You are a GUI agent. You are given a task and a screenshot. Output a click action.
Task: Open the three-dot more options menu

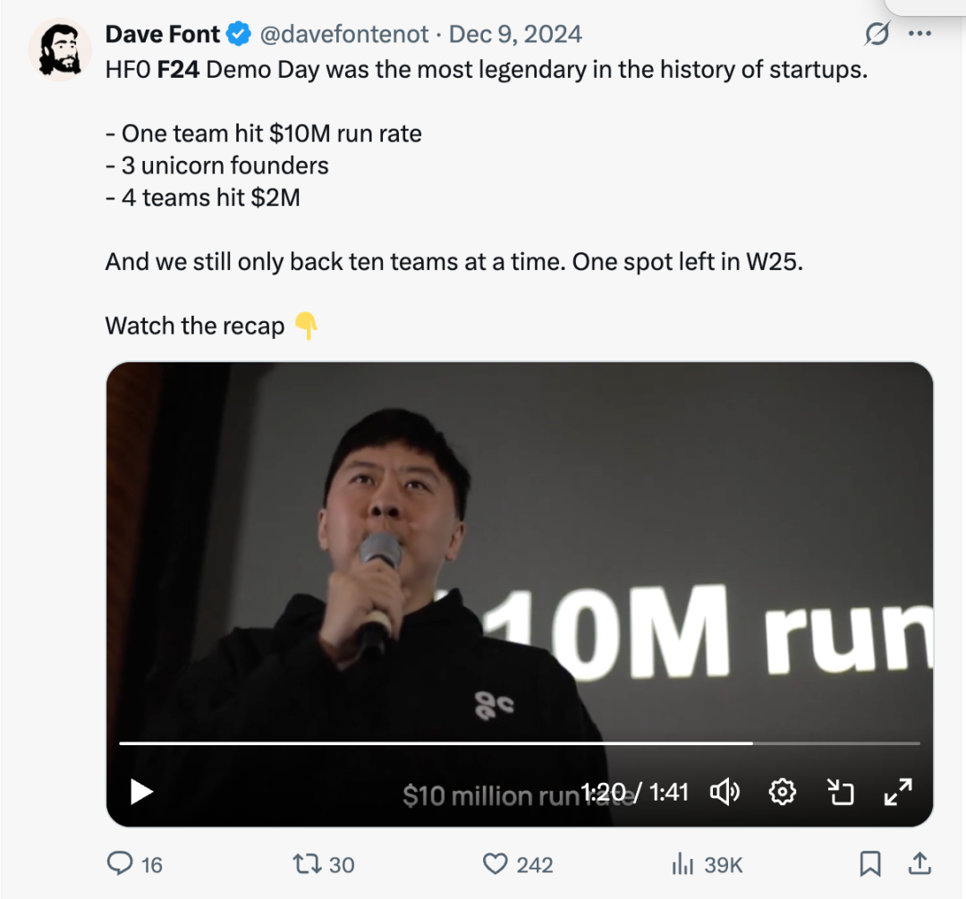(919, 35)
